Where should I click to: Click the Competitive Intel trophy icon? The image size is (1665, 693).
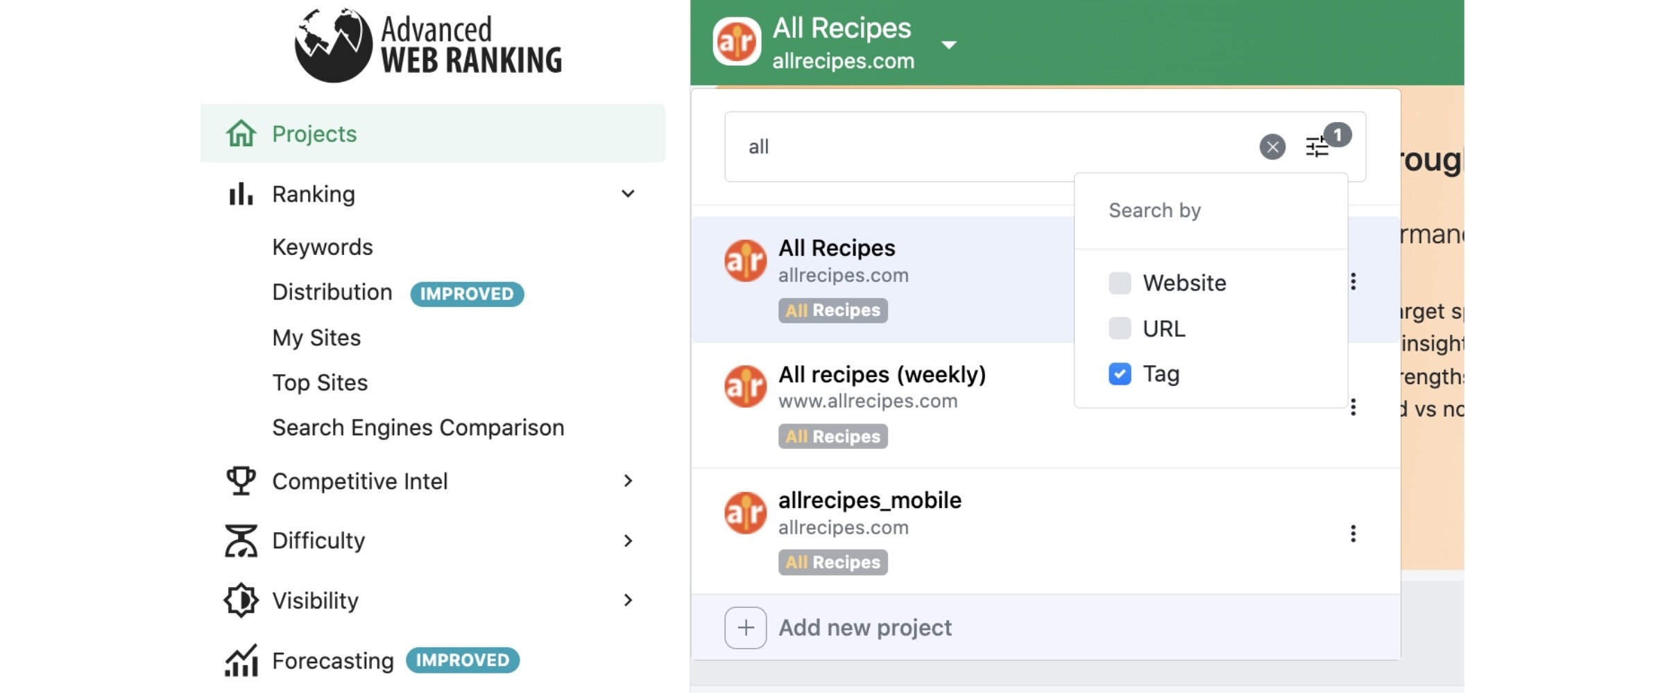241,481
